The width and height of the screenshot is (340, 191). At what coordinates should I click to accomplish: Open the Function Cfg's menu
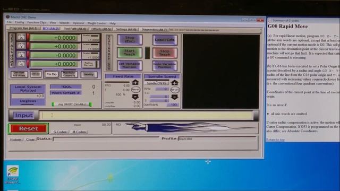37,22
